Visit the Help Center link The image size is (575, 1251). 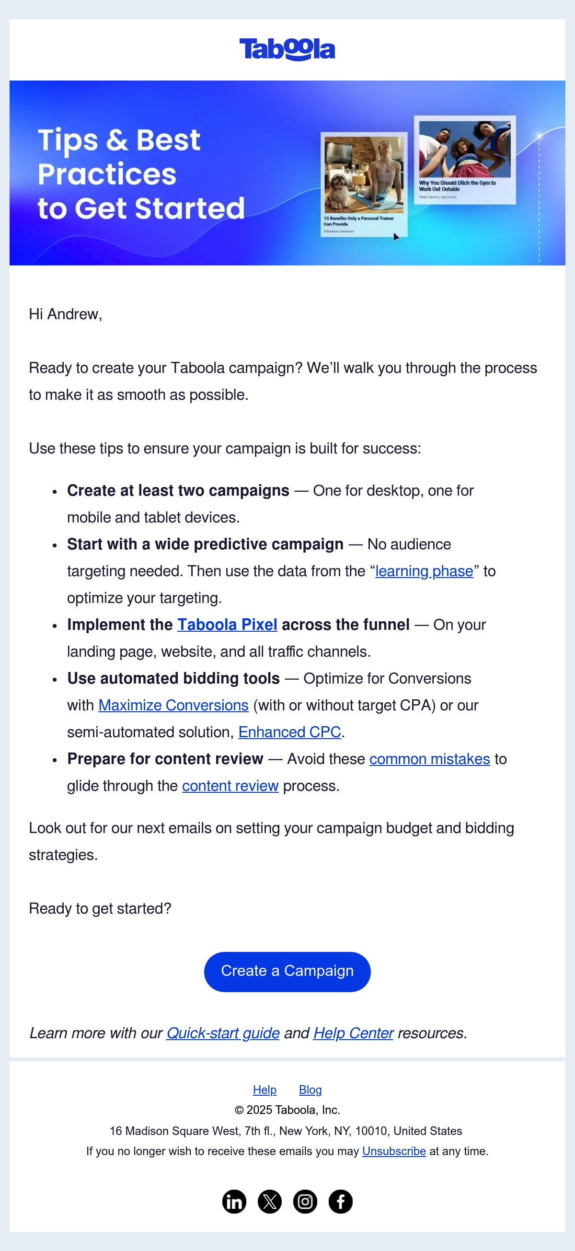(353, 1033)
